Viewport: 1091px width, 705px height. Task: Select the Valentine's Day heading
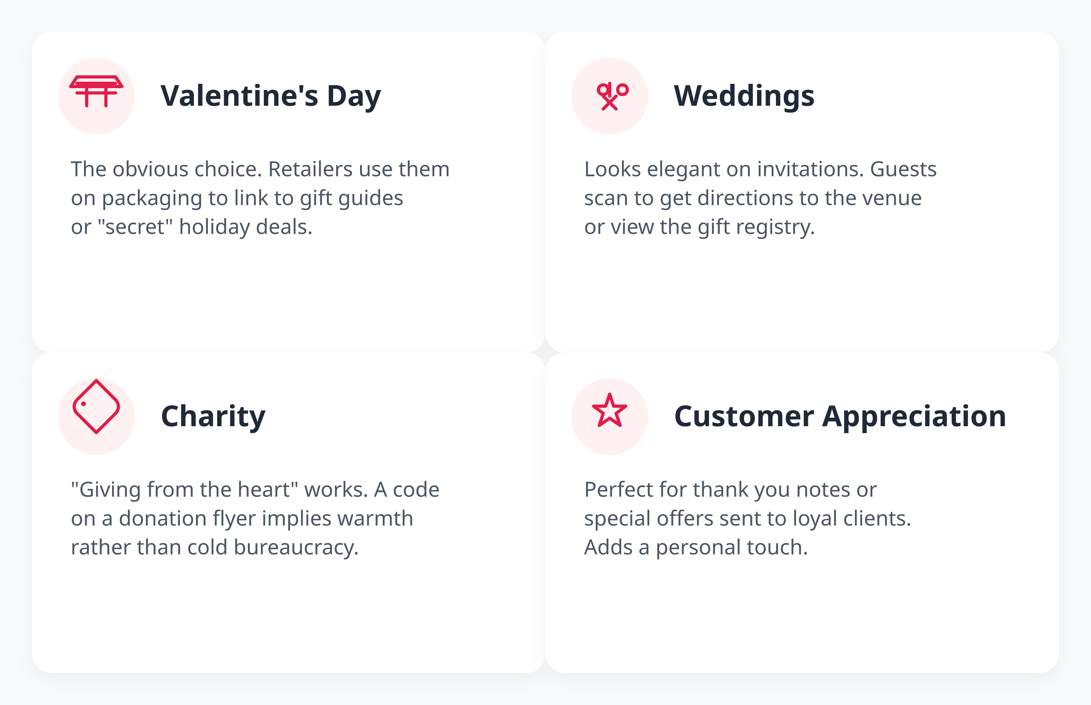(270, 96)
